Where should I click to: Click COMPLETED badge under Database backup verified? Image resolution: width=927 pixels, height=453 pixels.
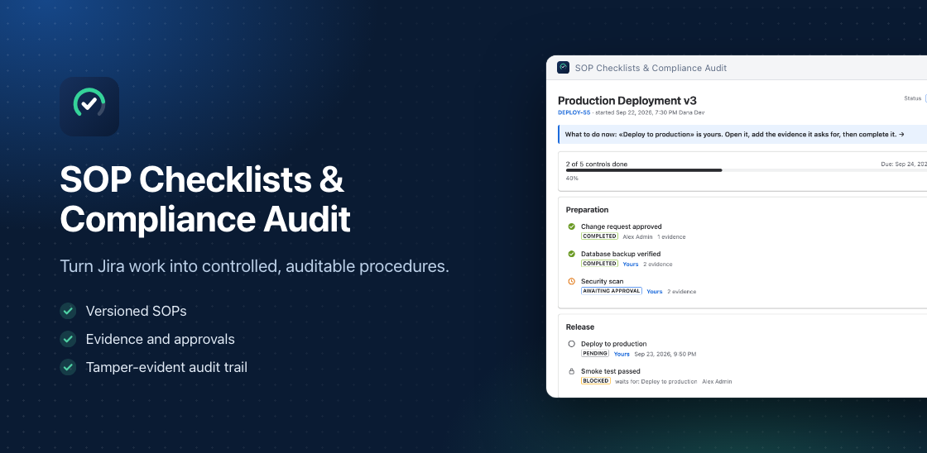click(x=599, y=264)
